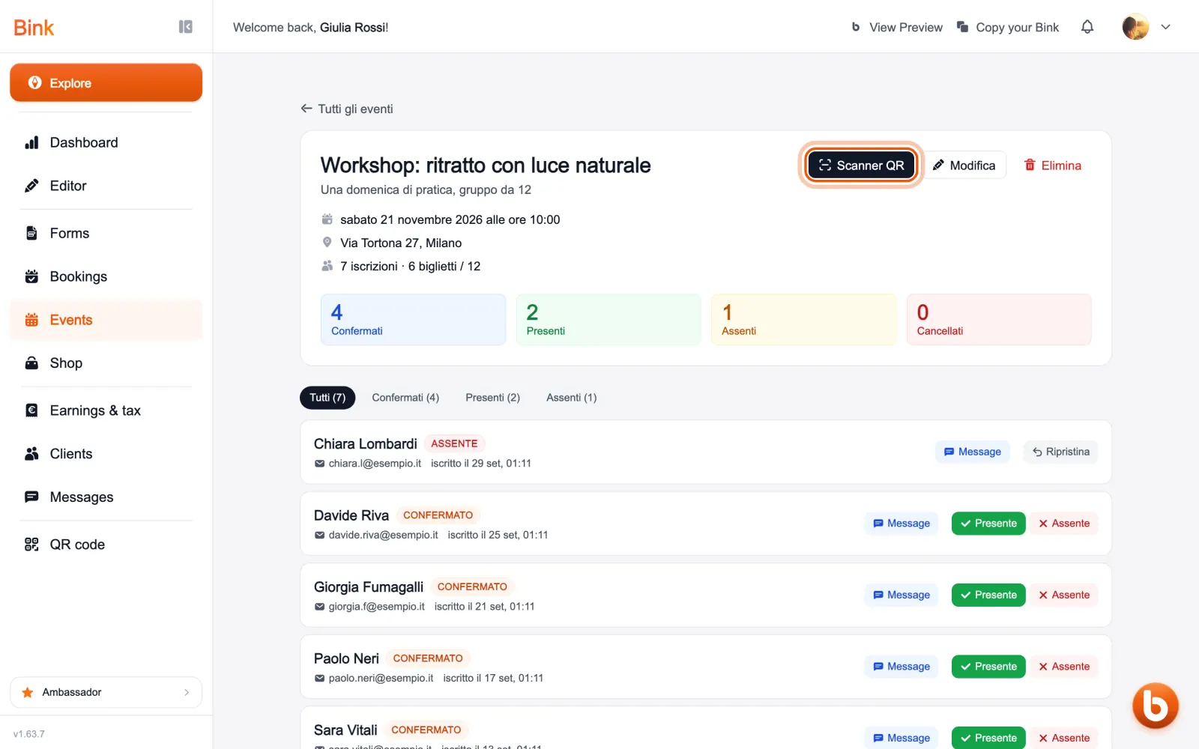The image size is (1199, 749).
Task: Collapse the sidebar using the panel icon
Action: pos(186,27)
